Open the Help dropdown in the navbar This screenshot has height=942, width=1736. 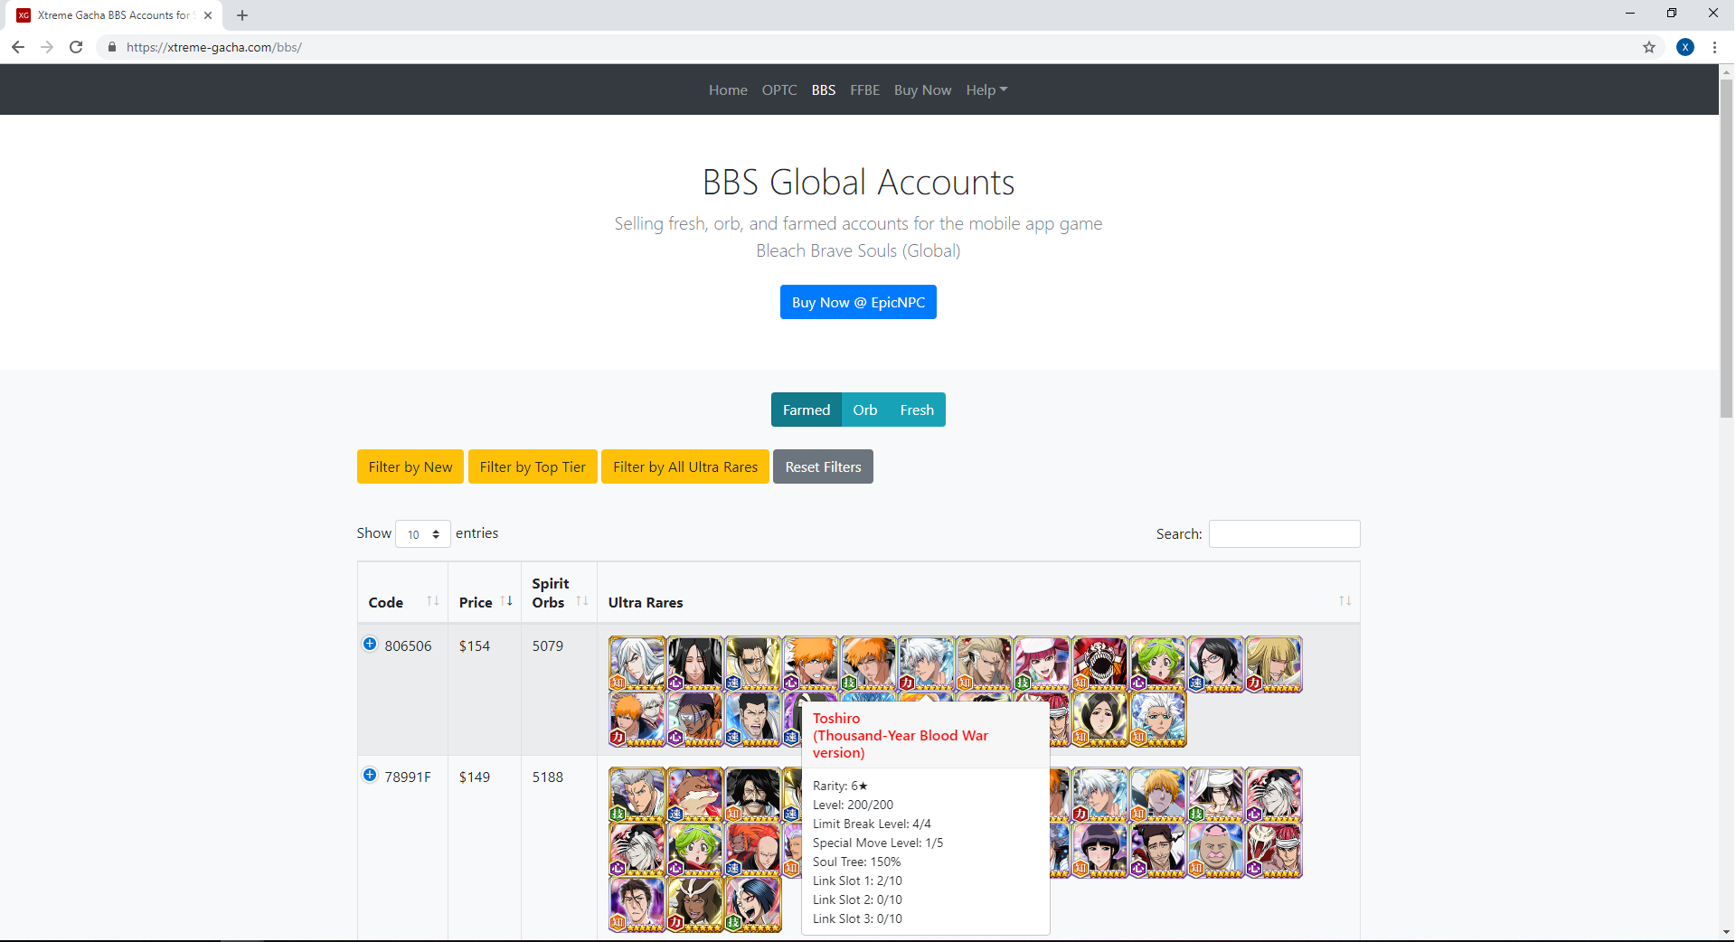coord(986,89)
